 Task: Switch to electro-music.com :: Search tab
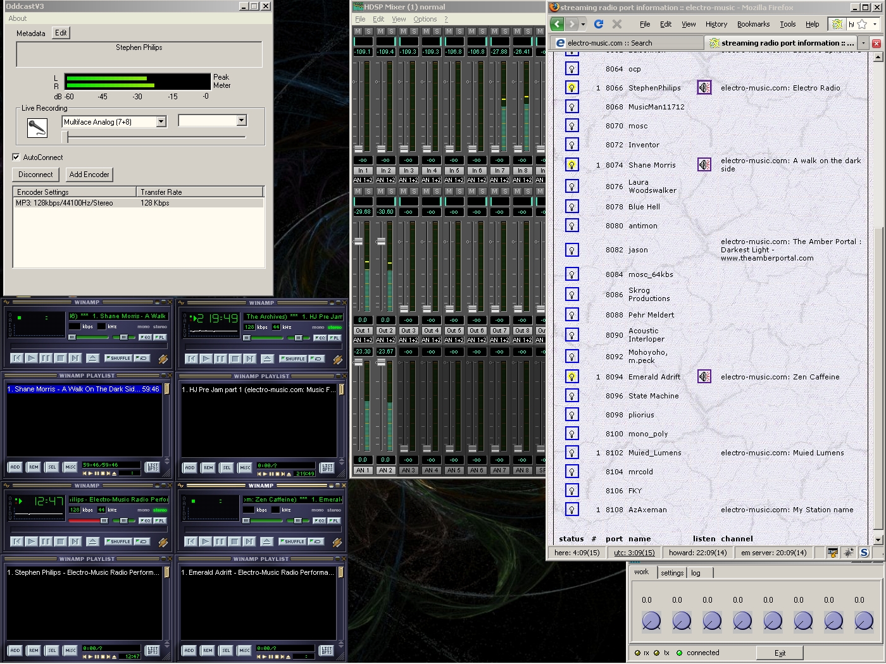coord(627,42)
